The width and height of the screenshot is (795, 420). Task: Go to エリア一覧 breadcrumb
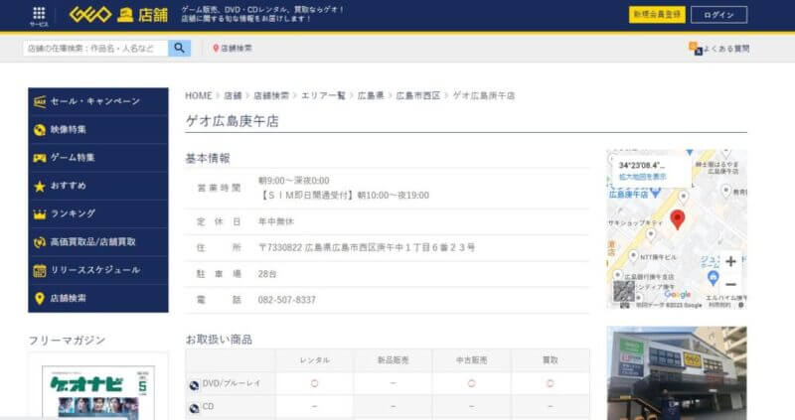pyautogui.click(x=323, y=95)
